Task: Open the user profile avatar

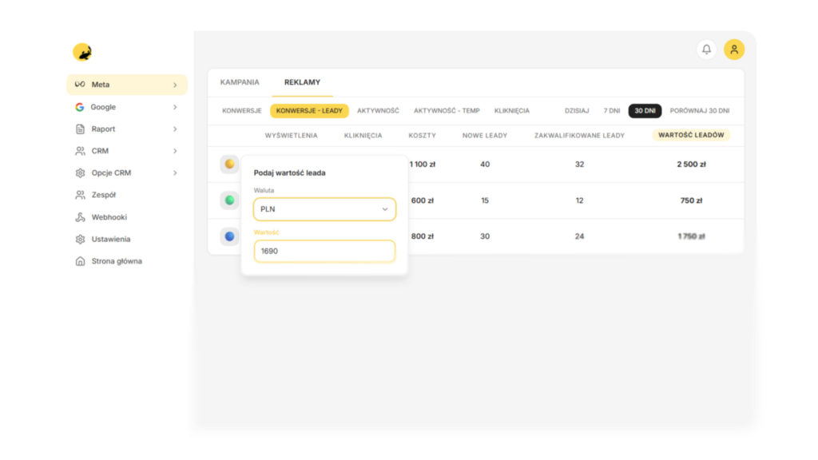Action: point(734,50)
